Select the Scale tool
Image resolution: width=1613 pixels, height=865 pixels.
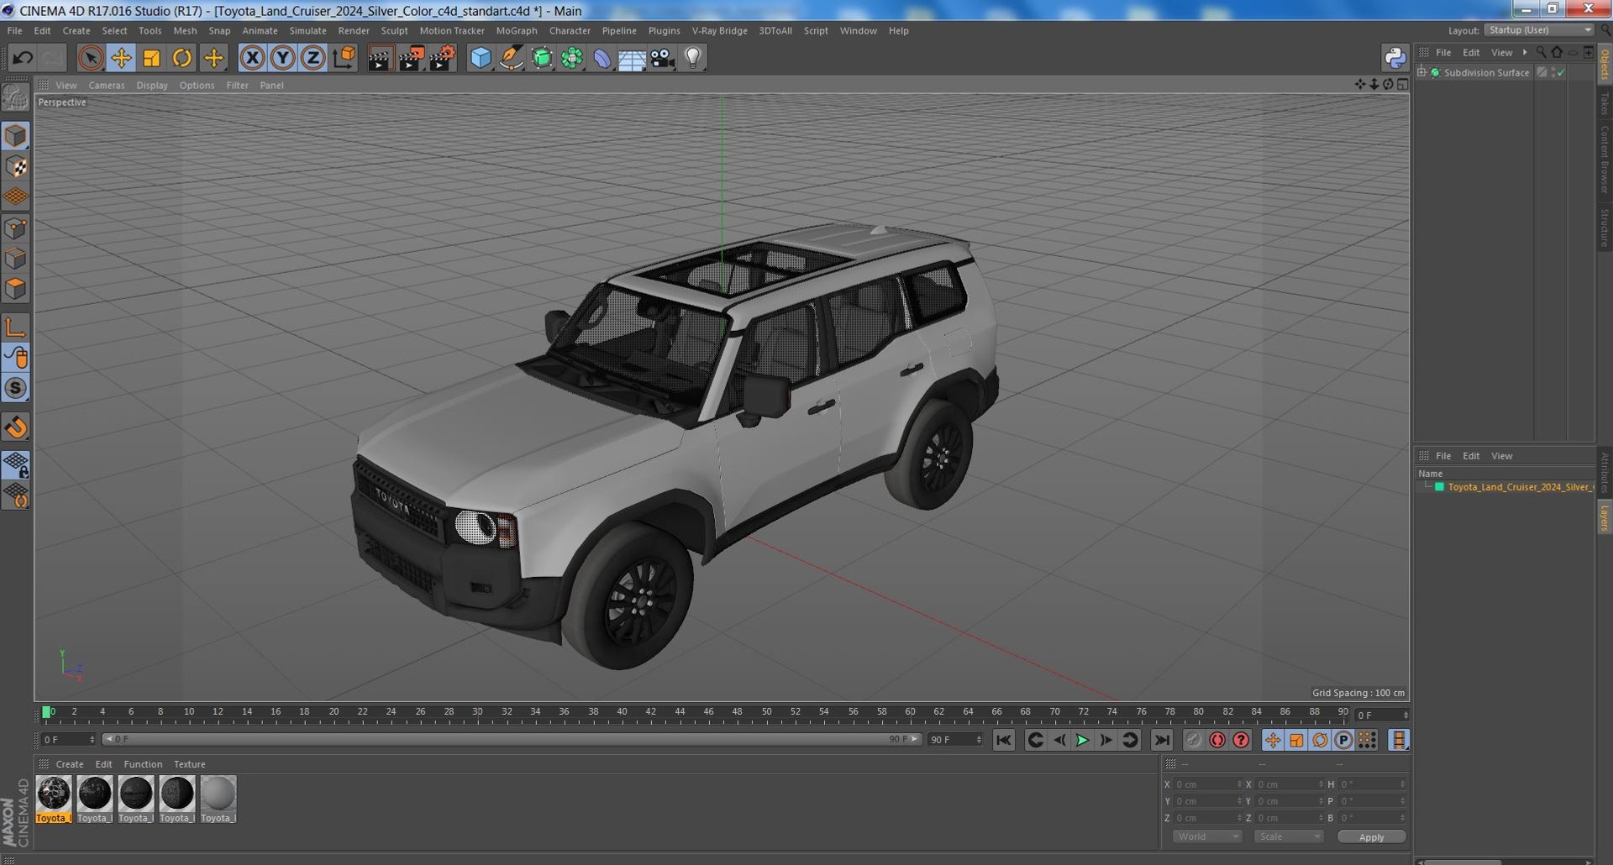[151, 58]
